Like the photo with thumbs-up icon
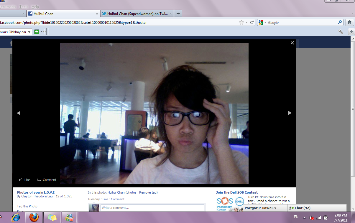 pyautogui.click(x=21, y=179)
